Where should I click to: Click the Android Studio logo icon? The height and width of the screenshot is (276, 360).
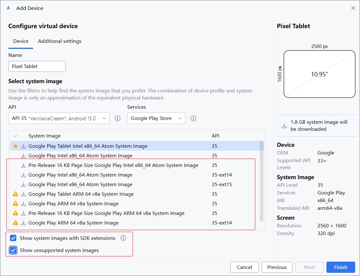coord(8,8)
